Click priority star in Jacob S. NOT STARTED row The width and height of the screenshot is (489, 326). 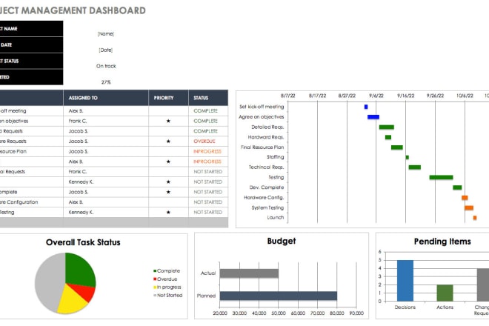[x=168, y=192]
